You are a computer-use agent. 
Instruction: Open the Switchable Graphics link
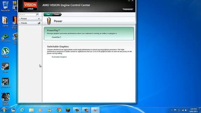coord(59,57)
